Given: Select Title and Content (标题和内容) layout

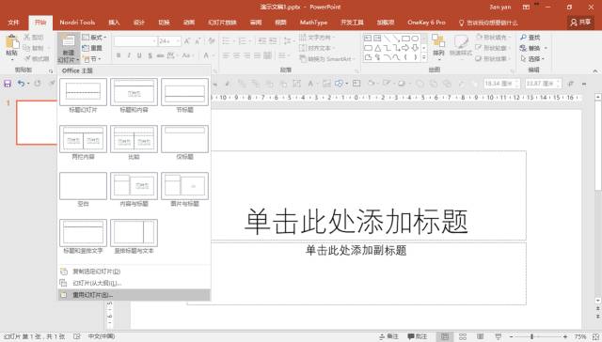Looking at the screenshot, I should click(134, 92).
